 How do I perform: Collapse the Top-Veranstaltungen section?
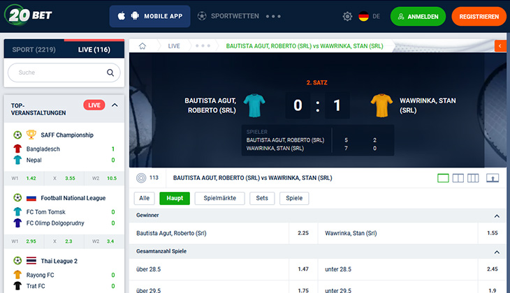[x=115, y=105]
